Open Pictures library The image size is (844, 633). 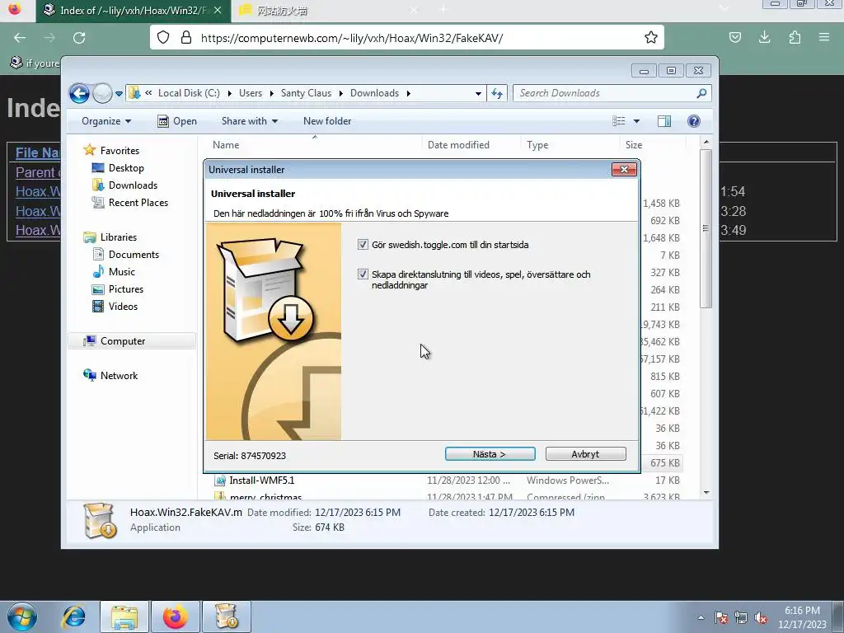[118, 289]
